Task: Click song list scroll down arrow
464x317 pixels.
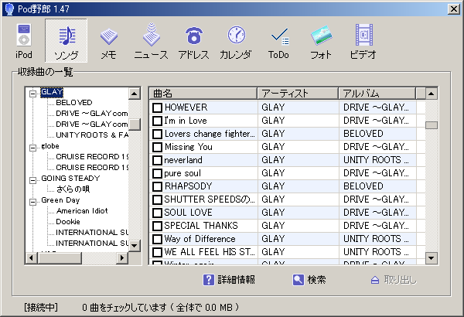Action: [432, 258]
